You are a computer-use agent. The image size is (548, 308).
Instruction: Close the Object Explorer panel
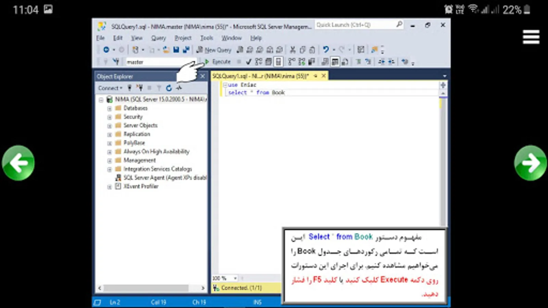click(202, 76)
